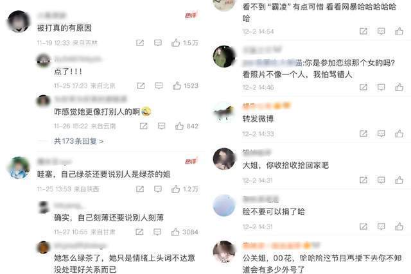Open the orange username above "转发微博"
This screenshot has height=274, width=411.
click(x=267, y=106)
